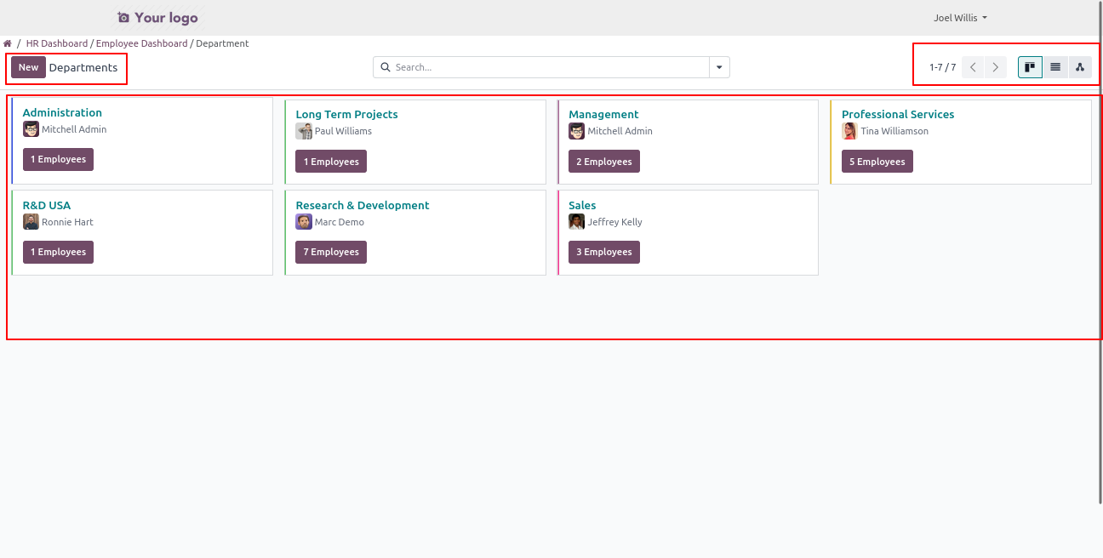Click the 1-7 / 7 pager counter
Viewport: 1103px width, 558px height.
point(942,67)
